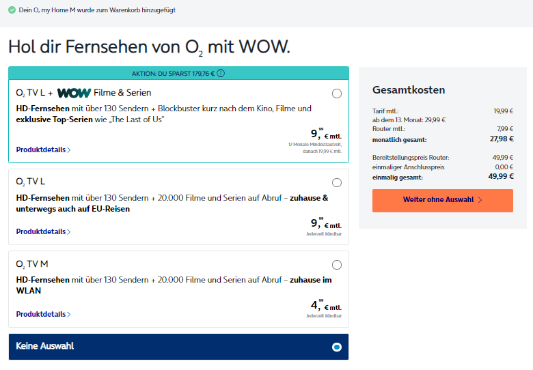Click the 'einmalig gesamt: 49,99 €' value
Viewport: 533px width, 370px height.
(x=501, y=176)
